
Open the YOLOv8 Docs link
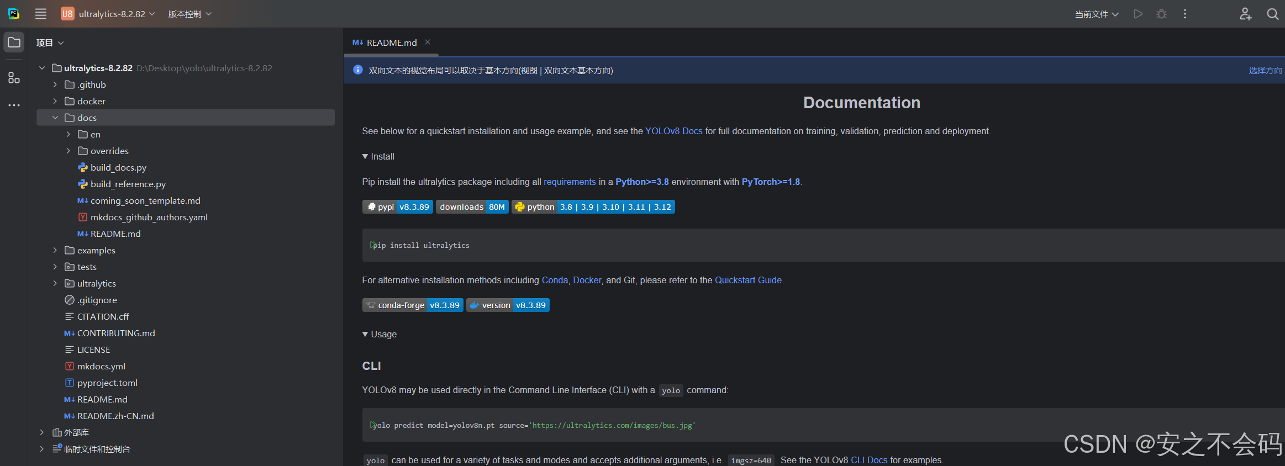pos(673,131)
